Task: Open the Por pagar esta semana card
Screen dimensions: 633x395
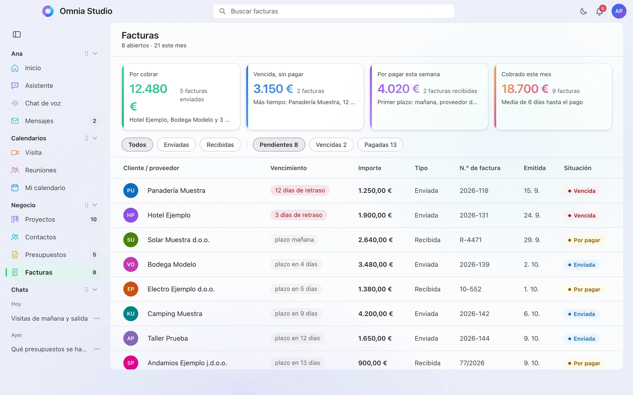Action: (x=429, y=97)
